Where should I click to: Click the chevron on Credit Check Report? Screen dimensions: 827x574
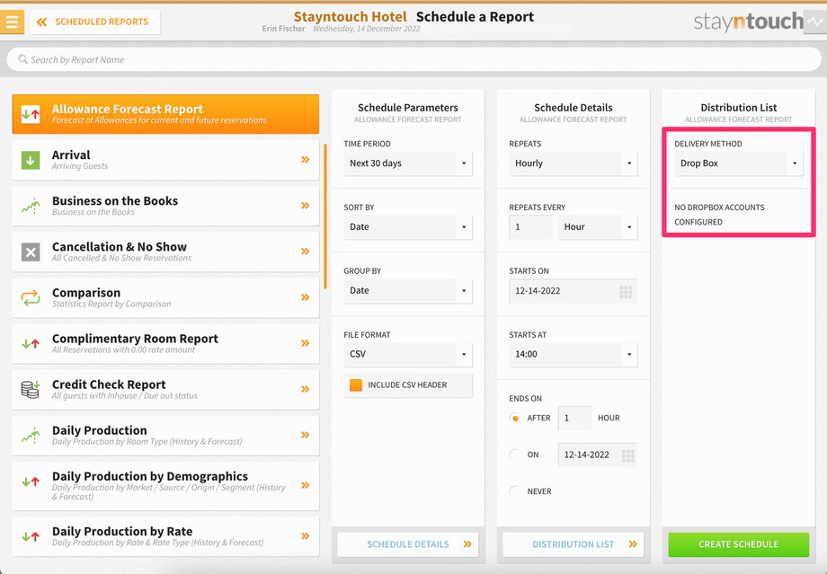pos(305,389)
